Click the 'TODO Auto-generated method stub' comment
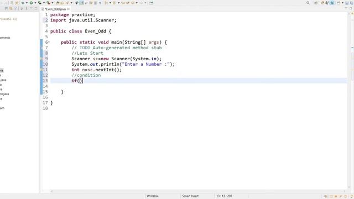This screenshot has width=354, height=199. pos(121,48)
